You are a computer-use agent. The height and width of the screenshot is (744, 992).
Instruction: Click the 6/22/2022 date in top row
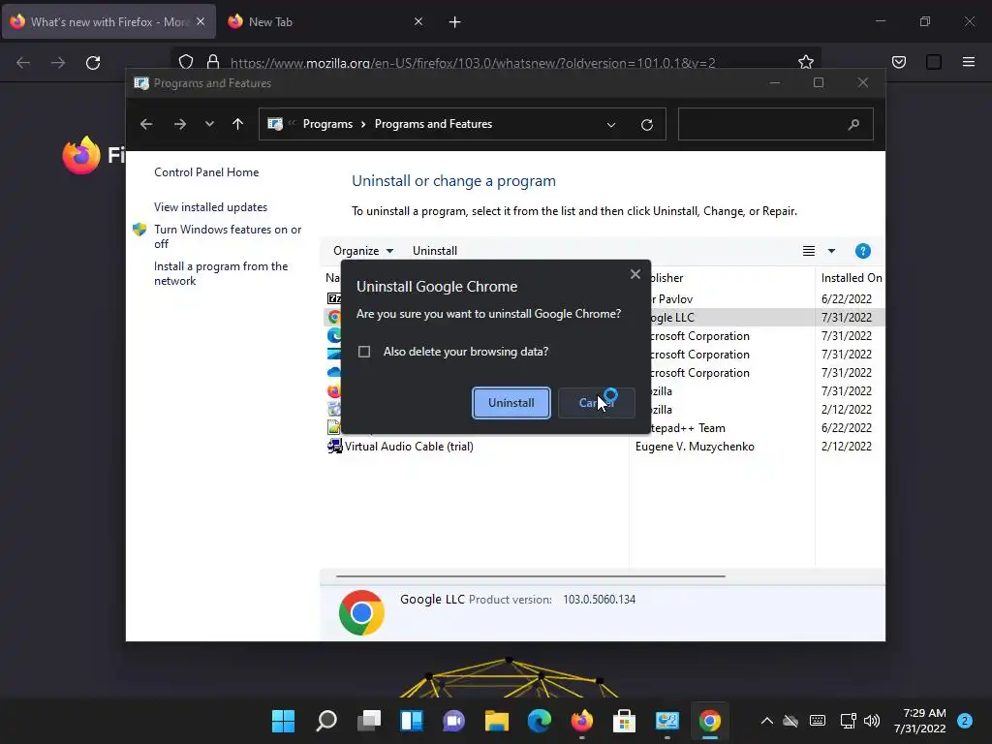[847, 299]
